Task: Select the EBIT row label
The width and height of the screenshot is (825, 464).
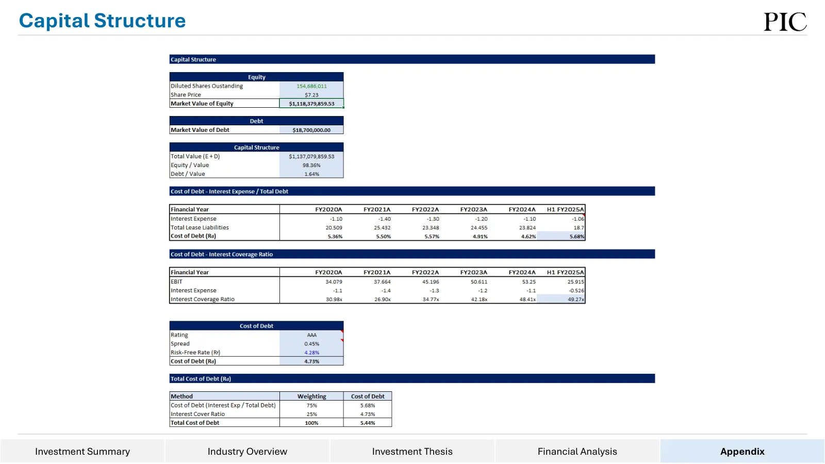Action: click(x=177, y=281)
